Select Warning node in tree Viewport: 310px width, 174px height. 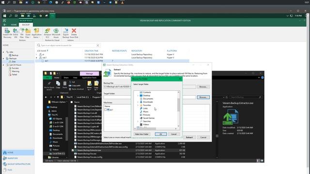(14, 72)
